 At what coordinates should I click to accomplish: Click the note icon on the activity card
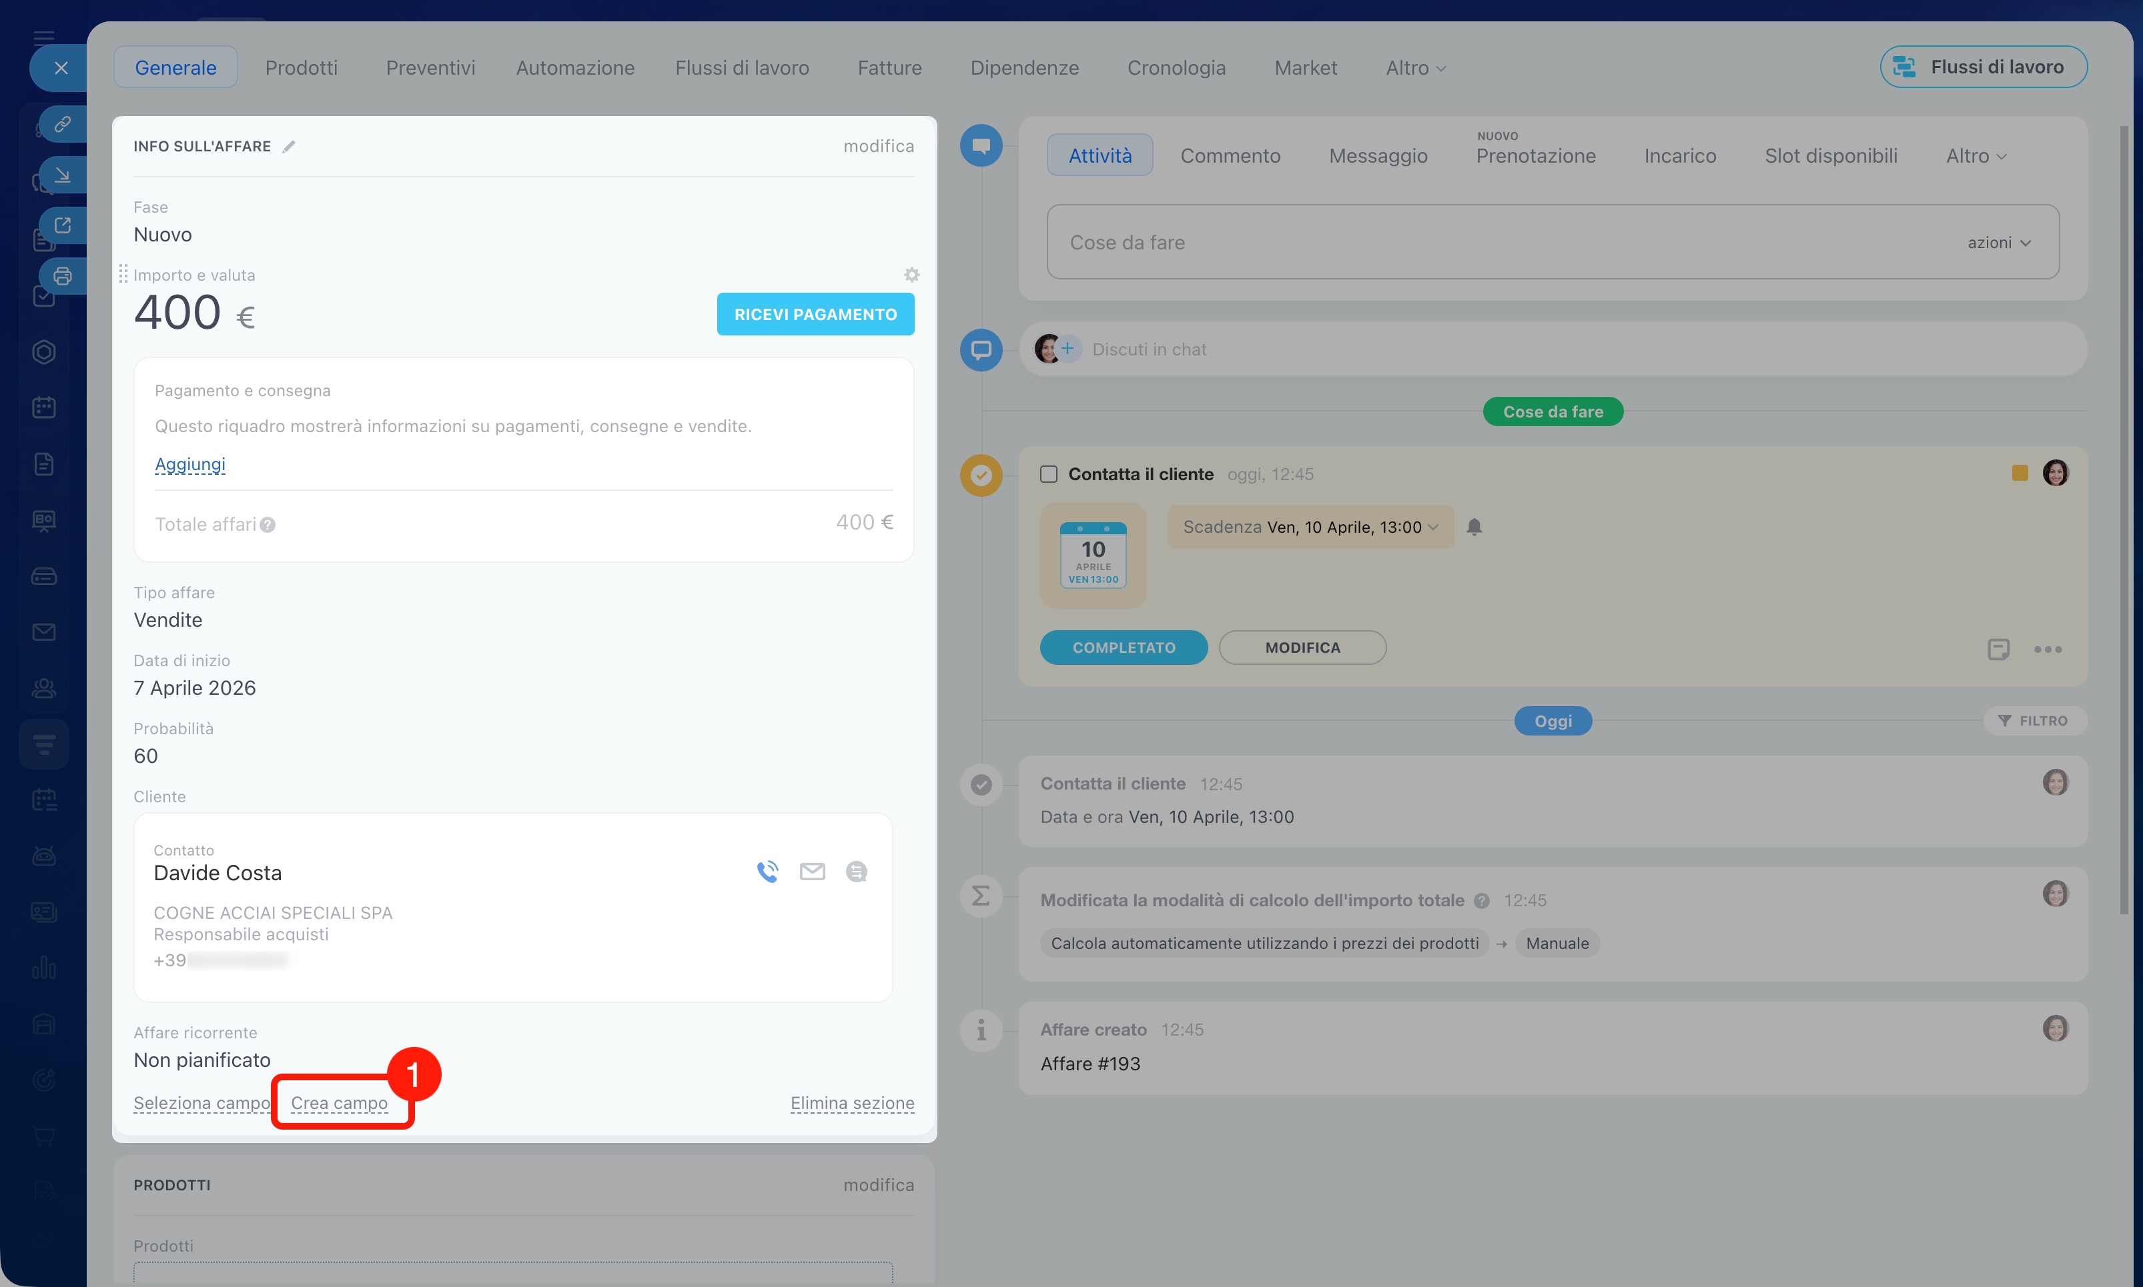tap(1998, 649)
